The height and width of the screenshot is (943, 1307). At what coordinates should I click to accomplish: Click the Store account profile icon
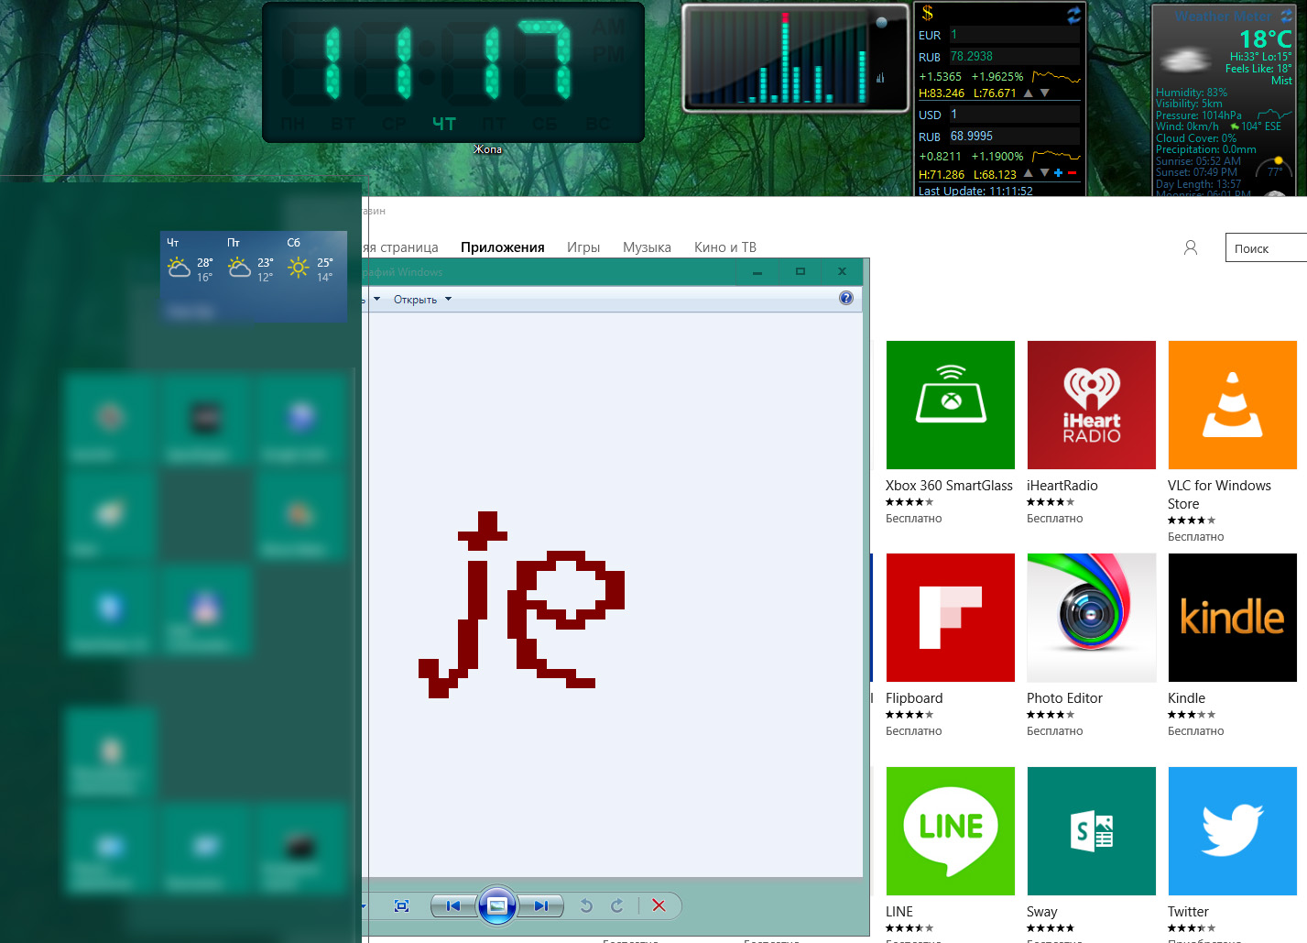point(1191,247)
